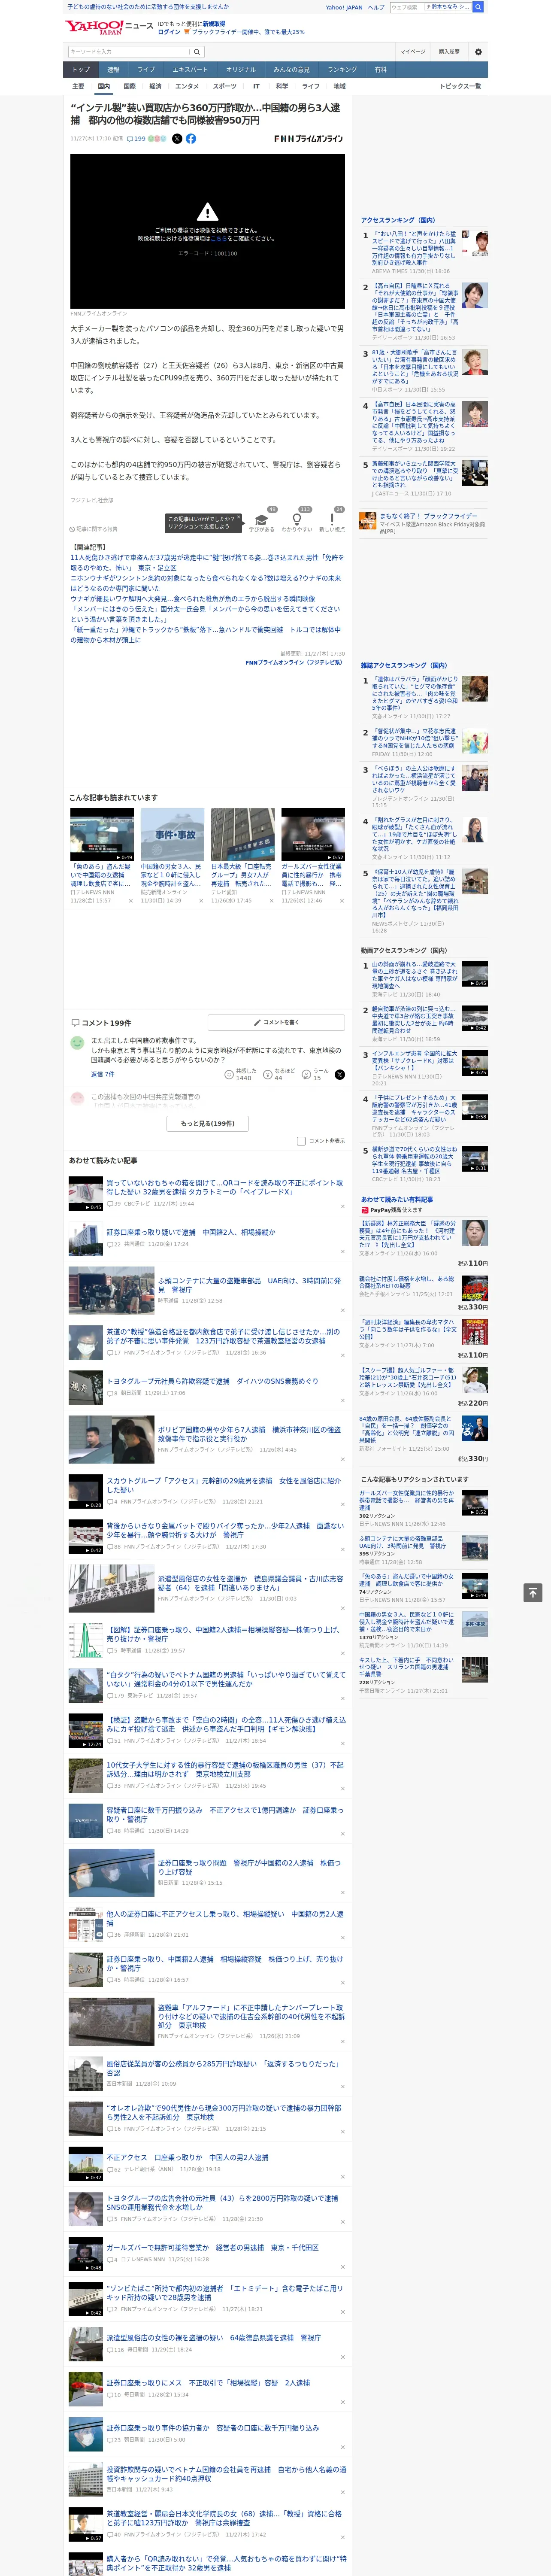Screen dimensions: 551x2576
Task: Open the IT category tab
Action: pyautogui.click(x=256, y=86)
